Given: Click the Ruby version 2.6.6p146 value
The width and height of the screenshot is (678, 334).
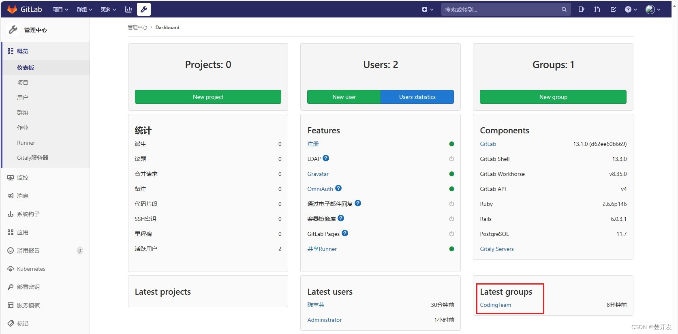Looking at the screenshot, I should click(x=614, y=204).
